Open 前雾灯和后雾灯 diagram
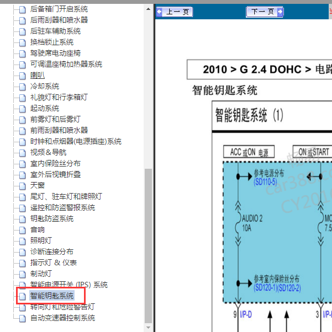332x332 pixels. pos(55,119)
